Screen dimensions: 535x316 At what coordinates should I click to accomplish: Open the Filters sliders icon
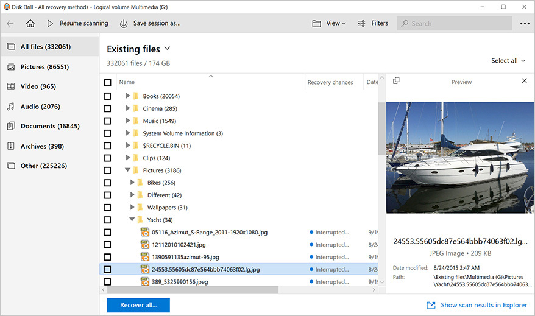(x=361, y=24)
